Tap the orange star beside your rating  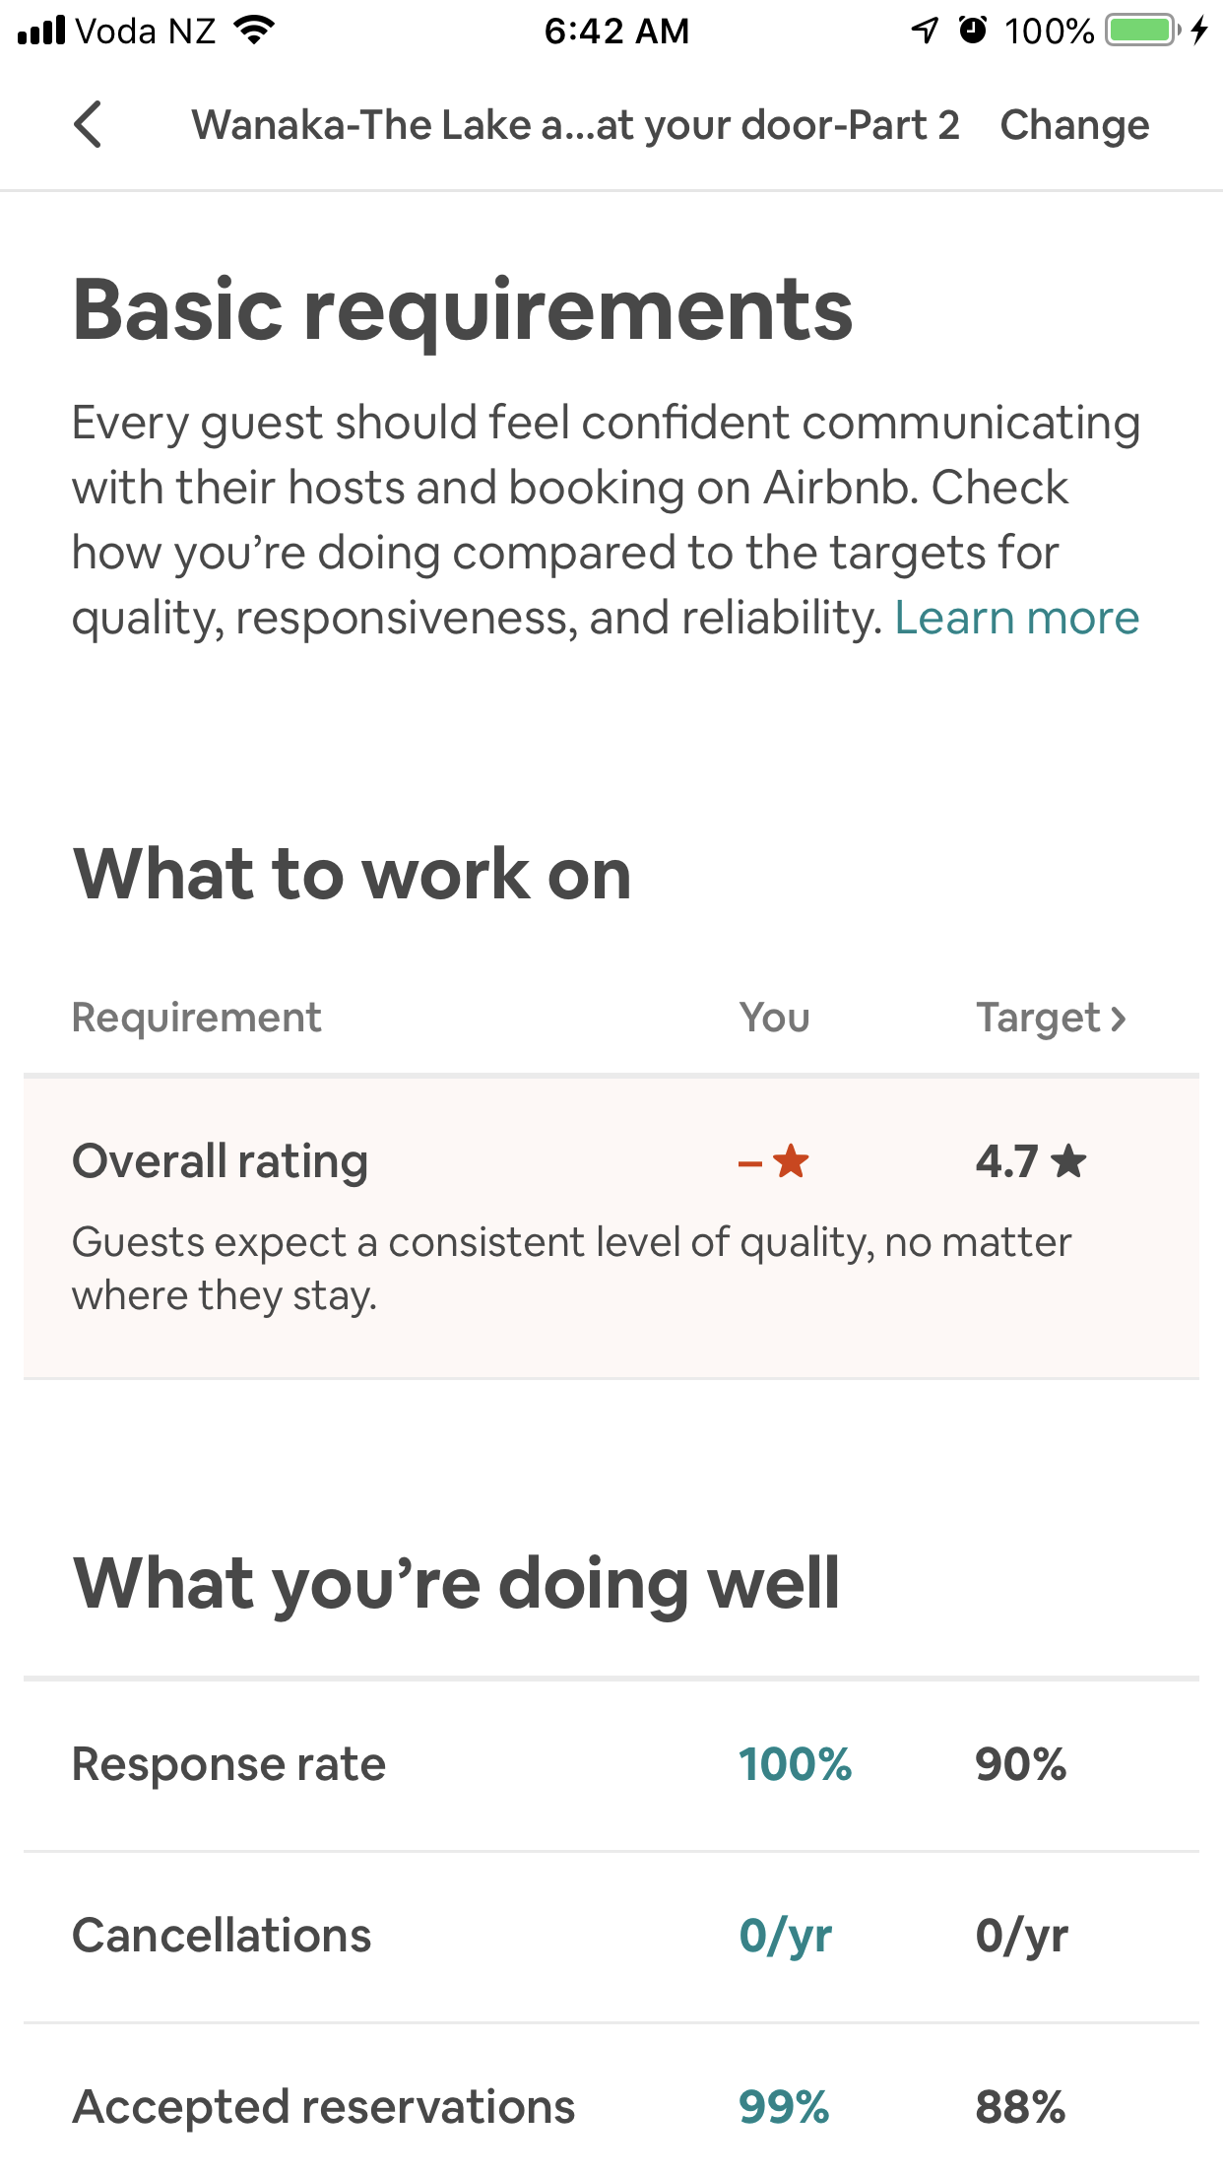coord(788,1162)
